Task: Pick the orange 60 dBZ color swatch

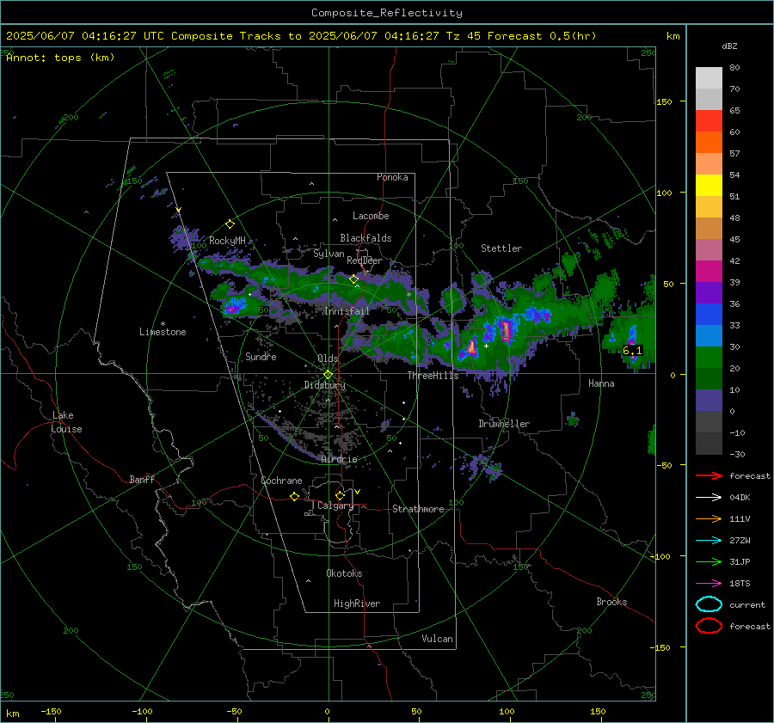Action: point(709,142)
